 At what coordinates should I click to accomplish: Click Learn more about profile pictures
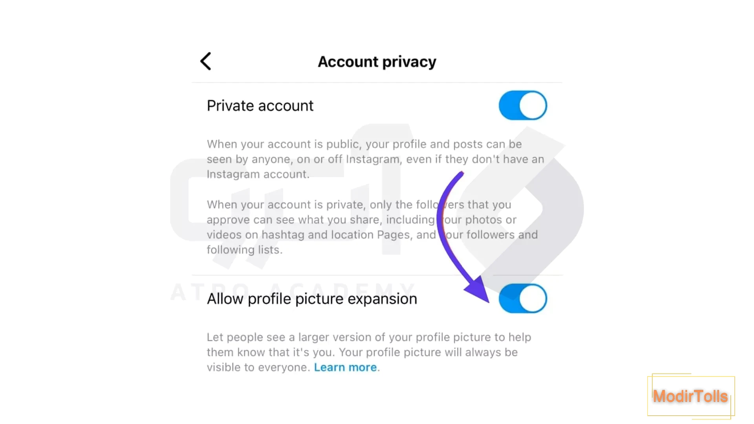345,367
